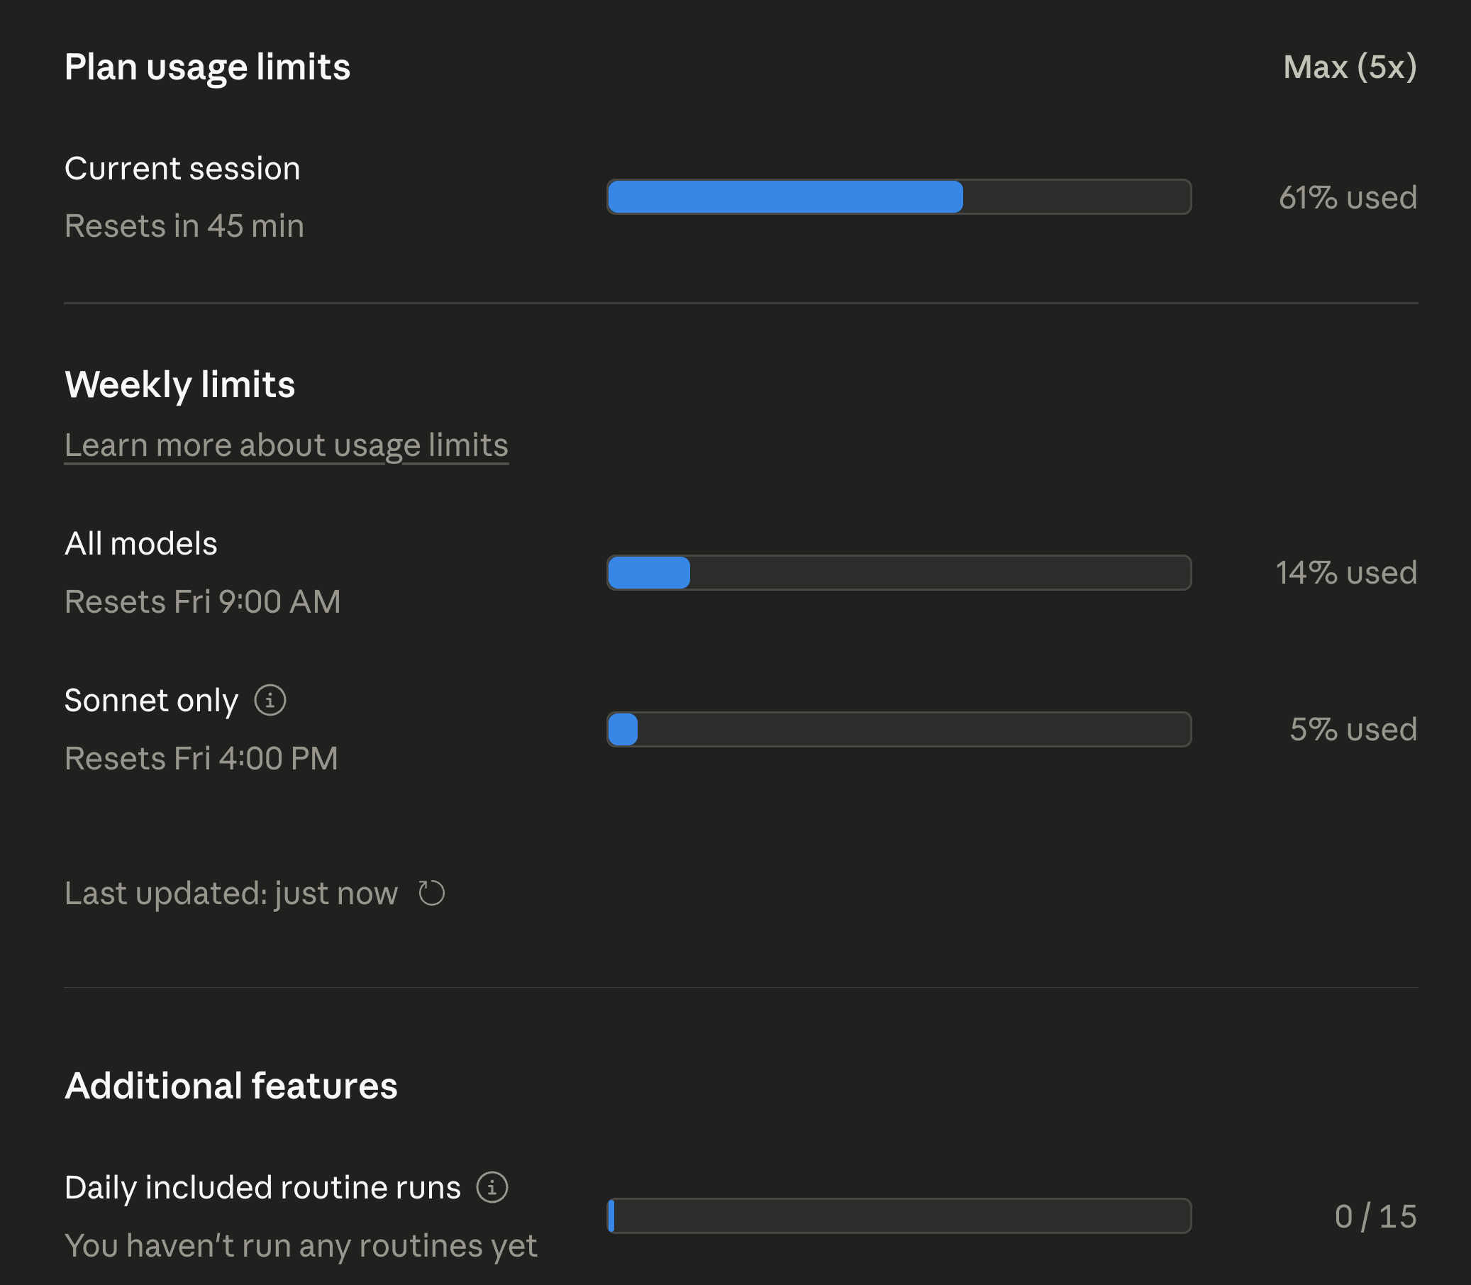Click the info icon beside Sonnet only
Image resolution: width=1471 pixels, height=1285 pixels.
(270, 701)
